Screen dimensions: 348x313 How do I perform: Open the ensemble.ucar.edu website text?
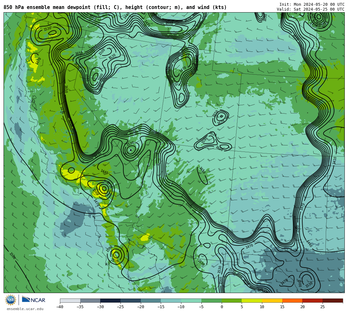[25, 309]
